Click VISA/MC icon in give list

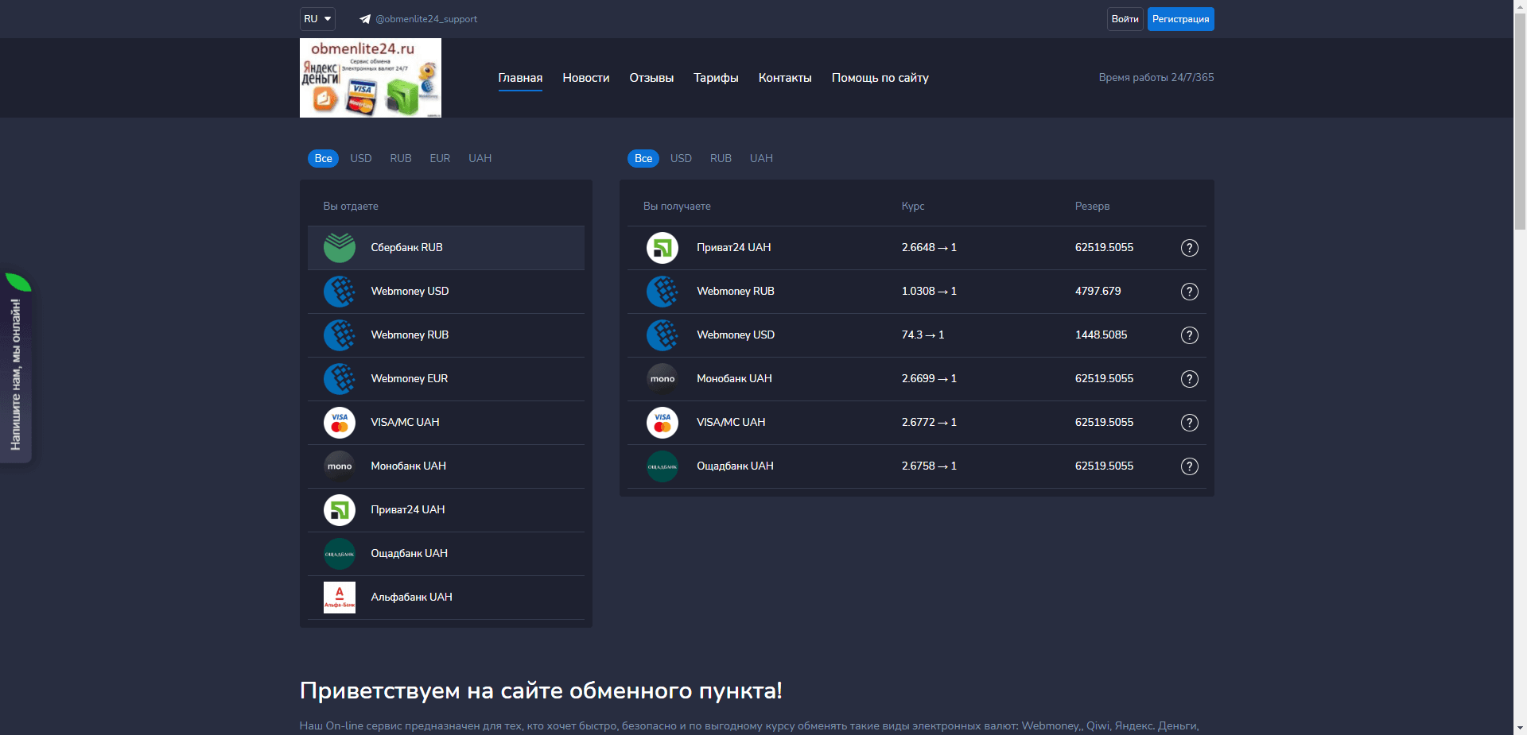pos(340,423)
